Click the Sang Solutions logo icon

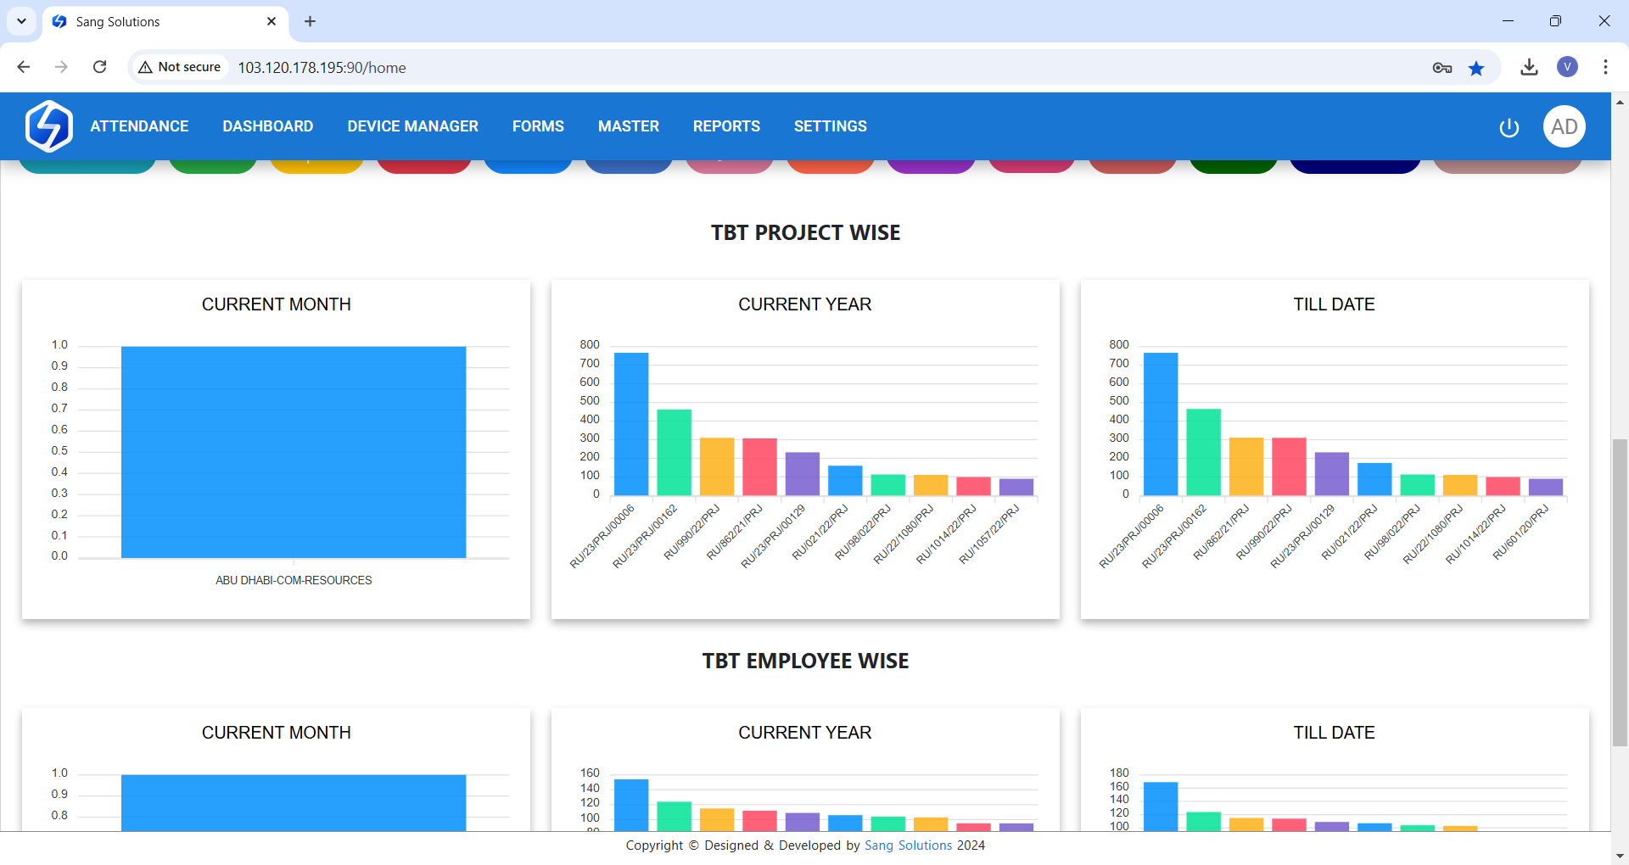pyautogui.click(x=49, y=126)
